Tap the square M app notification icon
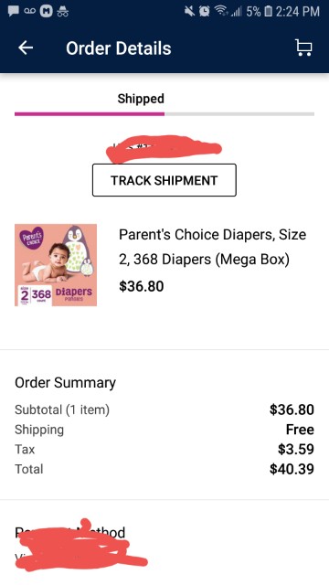The image size is (329, 585). (46, 12)
